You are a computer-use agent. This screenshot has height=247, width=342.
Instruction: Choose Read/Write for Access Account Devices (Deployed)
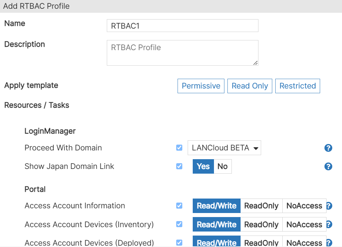[x=216, y=242]
